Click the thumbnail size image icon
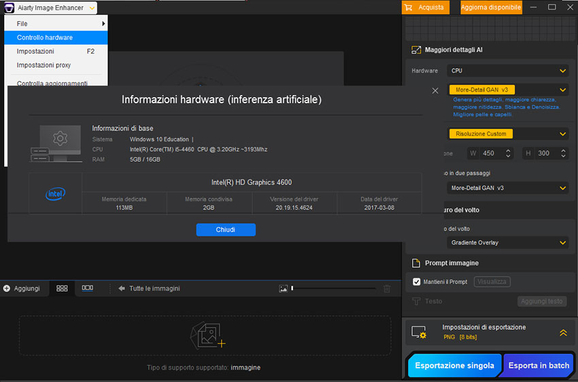Screen dimensions: 578x382 pos(283,288)
